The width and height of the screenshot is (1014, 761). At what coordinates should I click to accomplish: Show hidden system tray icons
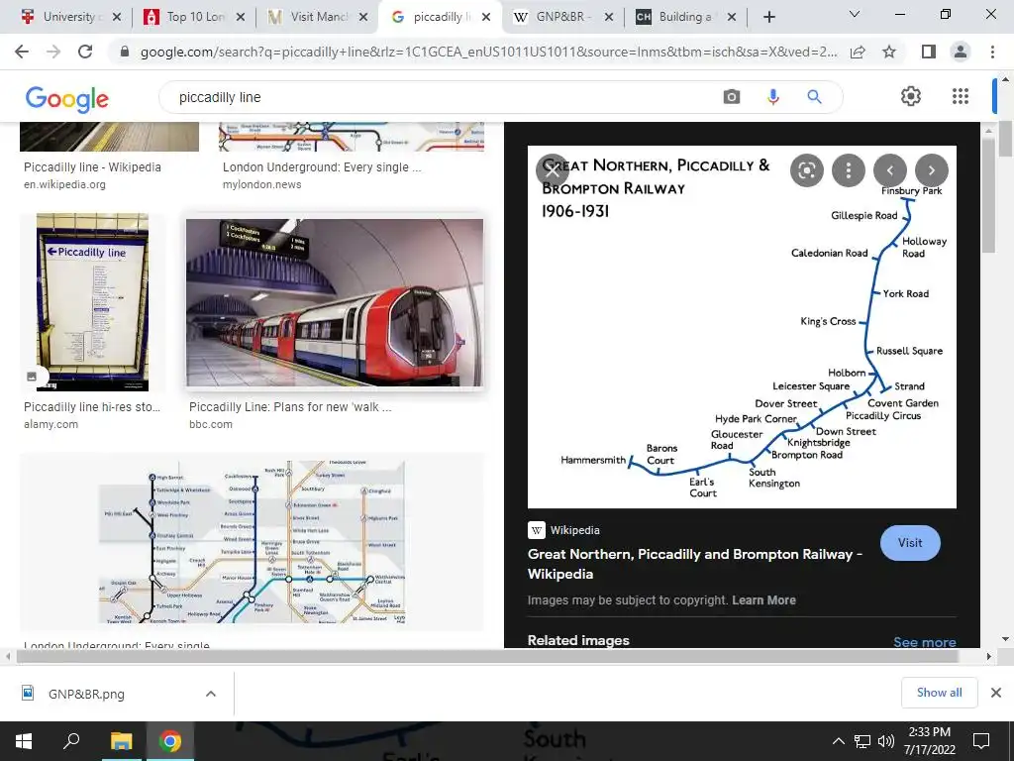(838, 741)
